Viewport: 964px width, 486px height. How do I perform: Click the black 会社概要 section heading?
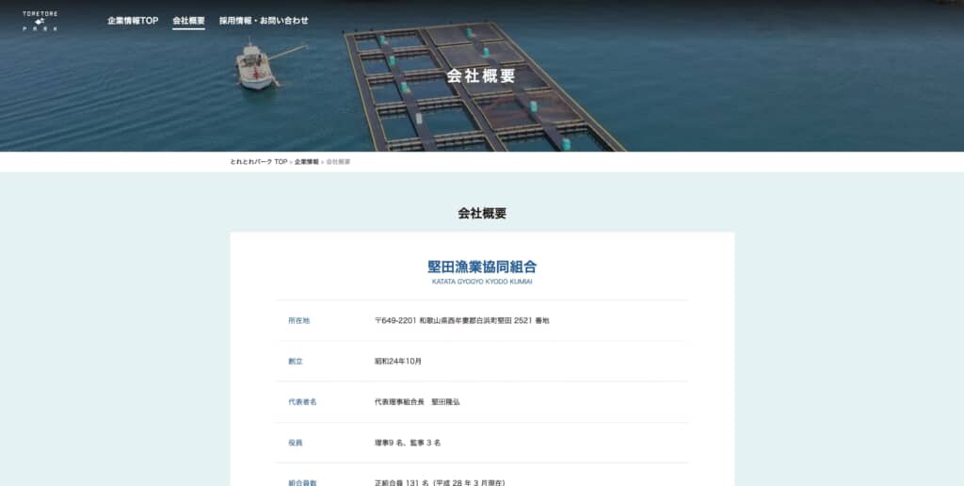pyautogui.click(x=482, y=214)
